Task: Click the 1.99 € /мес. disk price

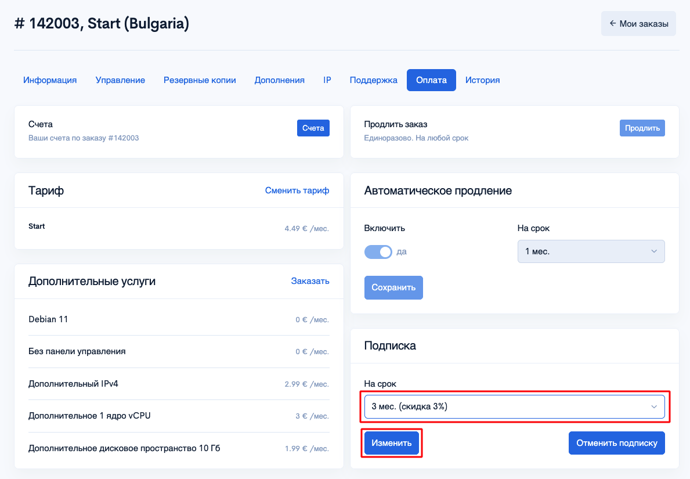Action: point(307,449)
